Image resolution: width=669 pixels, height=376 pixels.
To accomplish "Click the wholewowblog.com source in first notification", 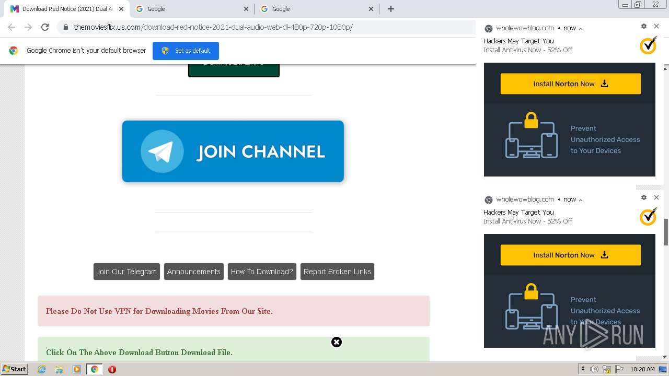I will [x=525, y=28].
